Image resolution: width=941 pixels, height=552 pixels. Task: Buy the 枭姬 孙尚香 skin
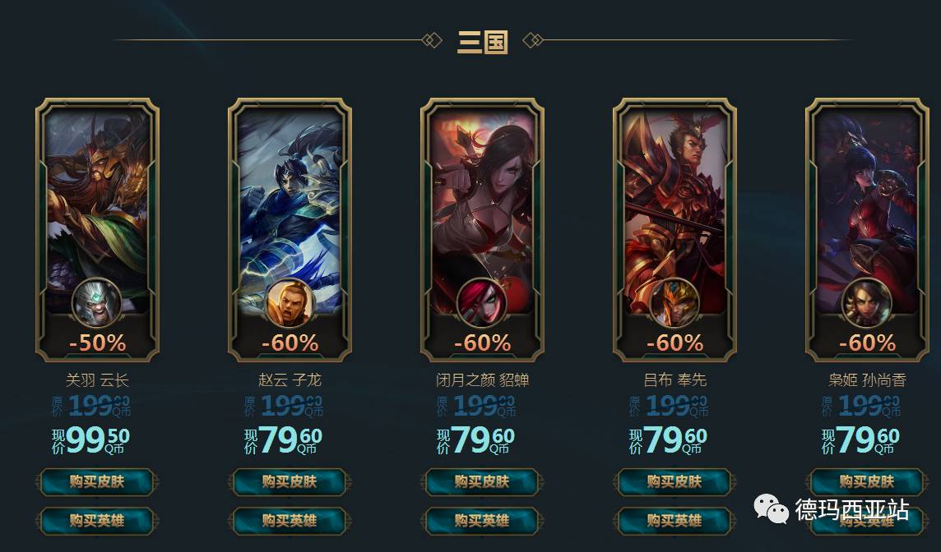pos(867,482)
